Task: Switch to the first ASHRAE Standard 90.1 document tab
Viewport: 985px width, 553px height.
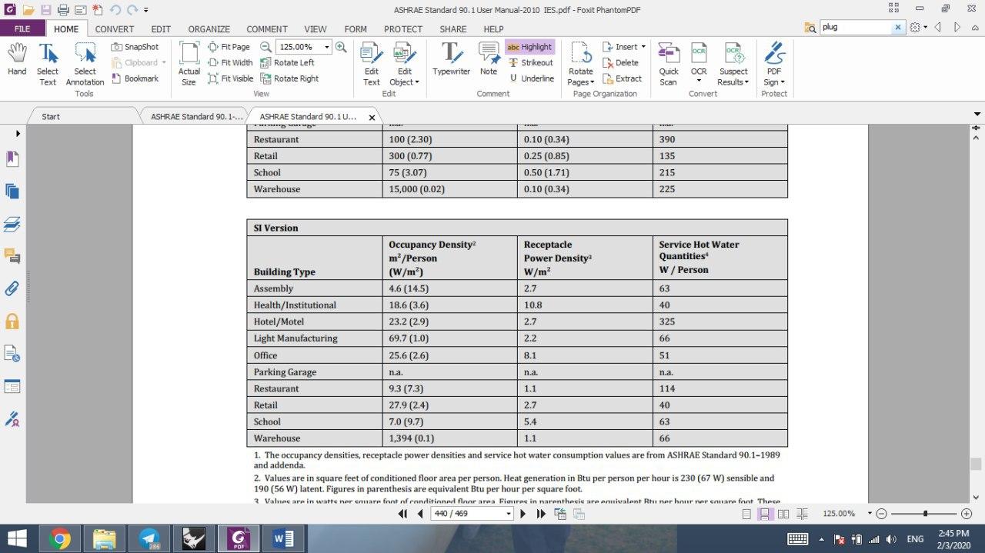Action: point(196,117)
